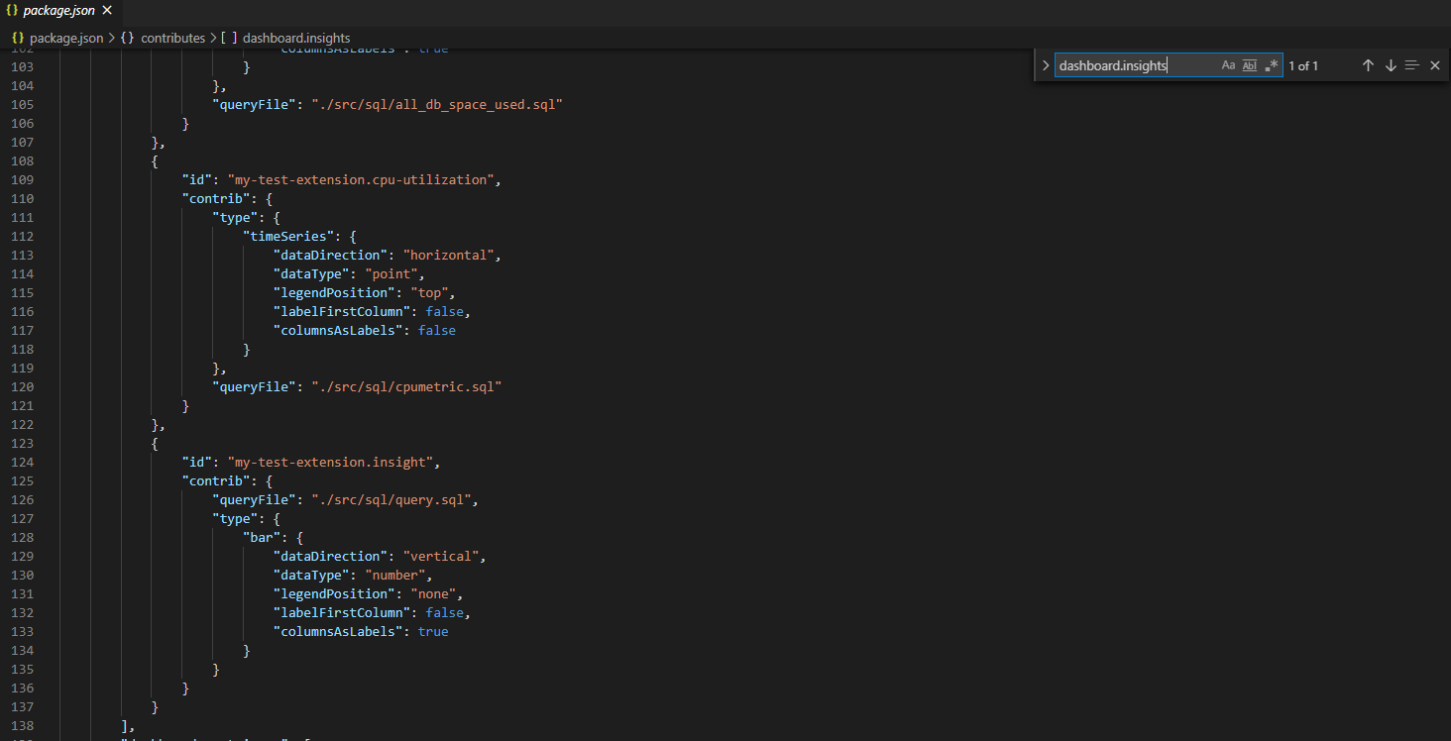Open dashboard.insights breadcrumb segment

[x=295, y=38]
